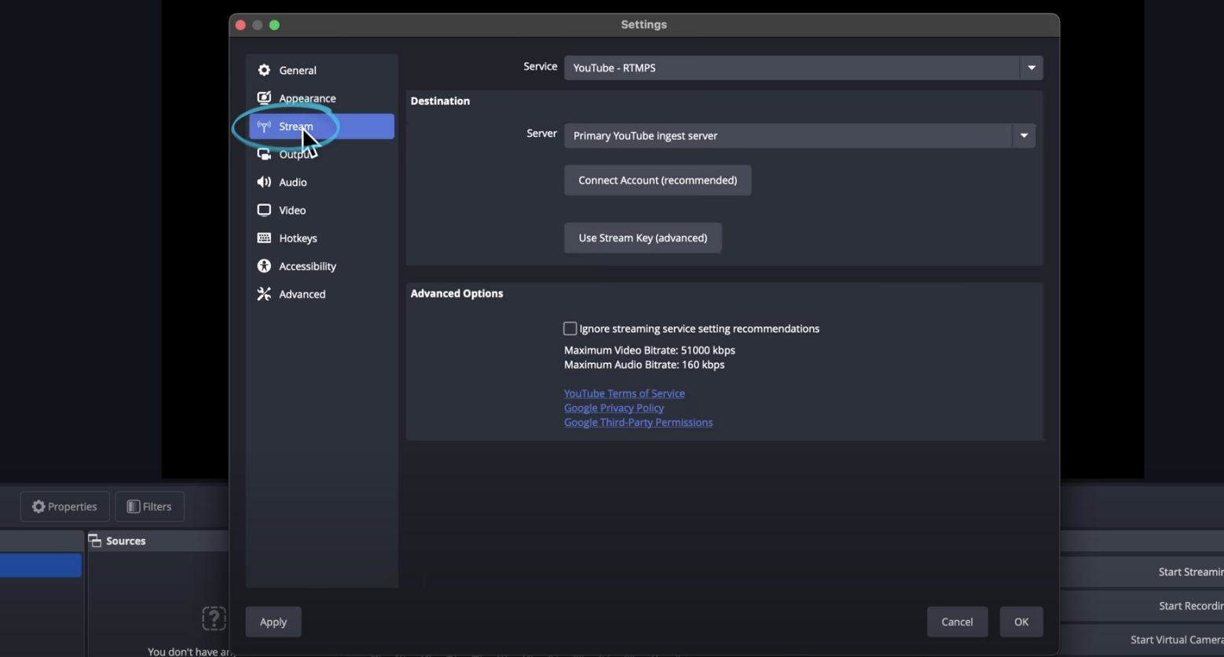
Task: Switch to the Output settings tab
Action: pos(294,155)
